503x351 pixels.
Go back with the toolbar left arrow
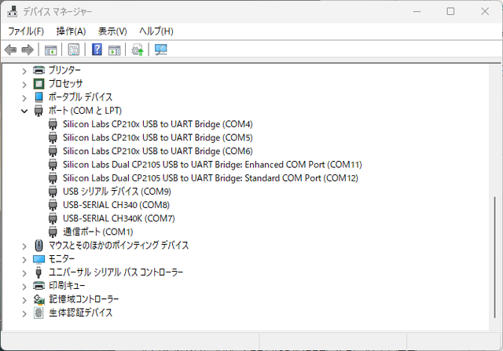click(10, 49)
